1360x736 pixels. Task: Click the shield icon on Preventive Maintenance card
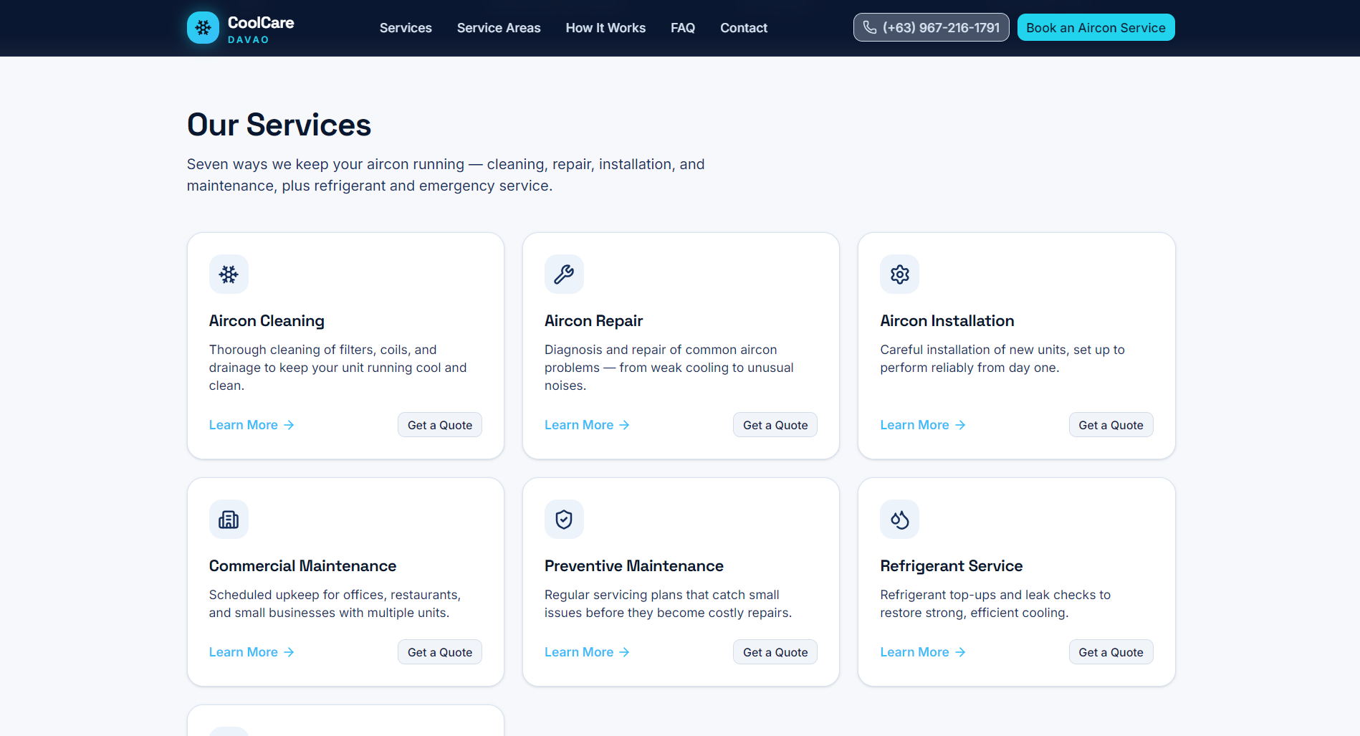point(564,520)
